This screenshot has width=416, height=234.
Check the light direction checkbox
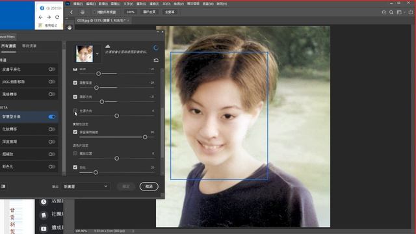[75, 110]
